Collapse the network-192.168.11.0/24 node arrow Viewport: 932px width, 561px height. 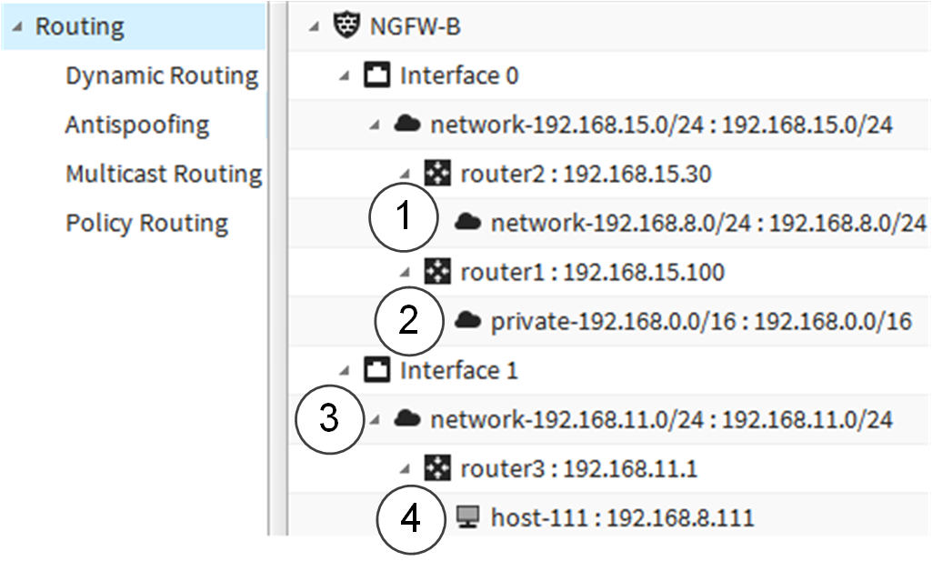click(375, 420)
